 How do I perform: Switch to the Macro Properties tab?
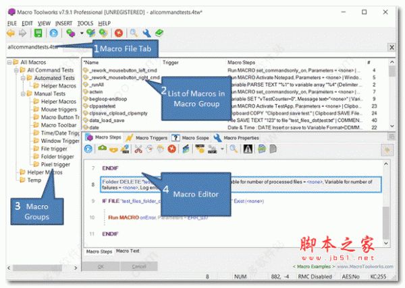[236, 138]
